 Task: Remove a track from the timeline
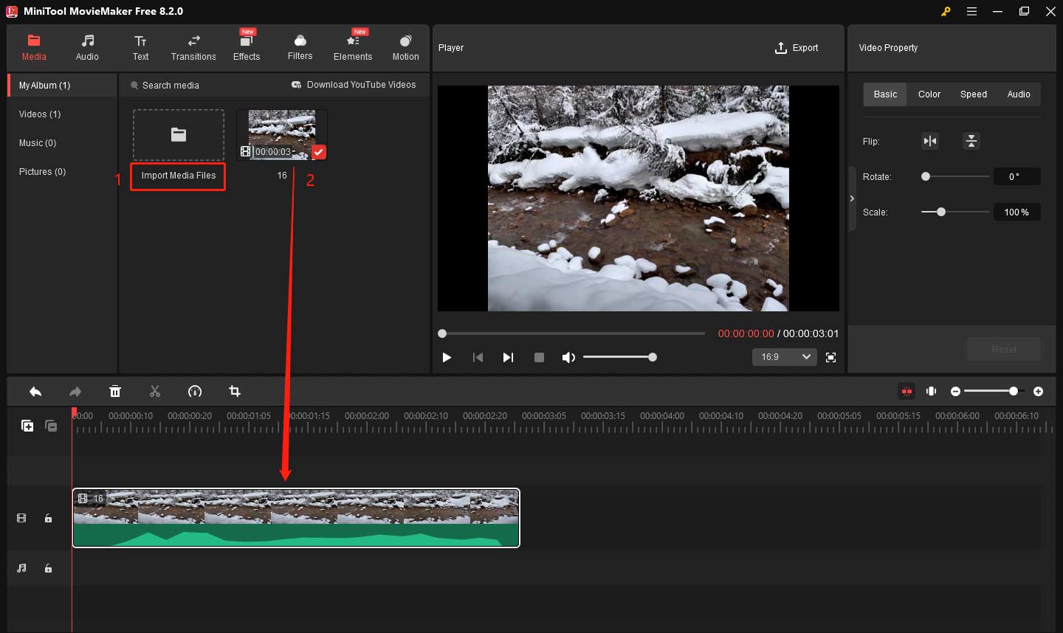pos(51,426)
